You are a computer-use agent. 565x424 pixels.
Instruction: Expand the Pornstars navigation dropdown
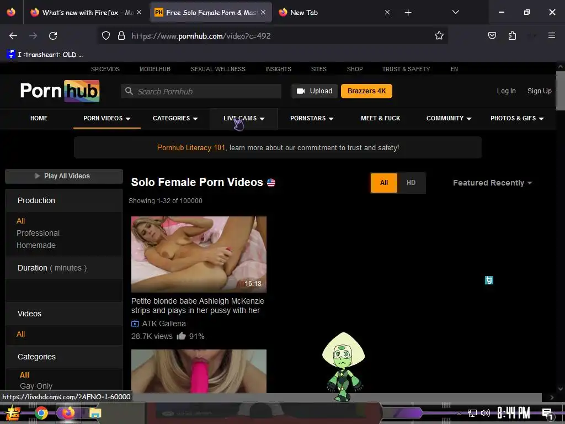coord(312,118)
